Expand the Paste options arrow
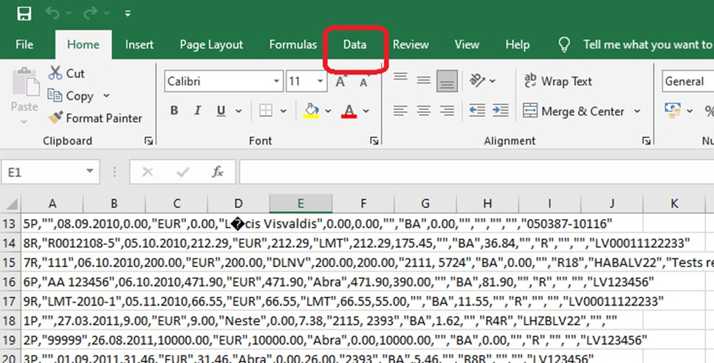 click(x=24, y=122)
